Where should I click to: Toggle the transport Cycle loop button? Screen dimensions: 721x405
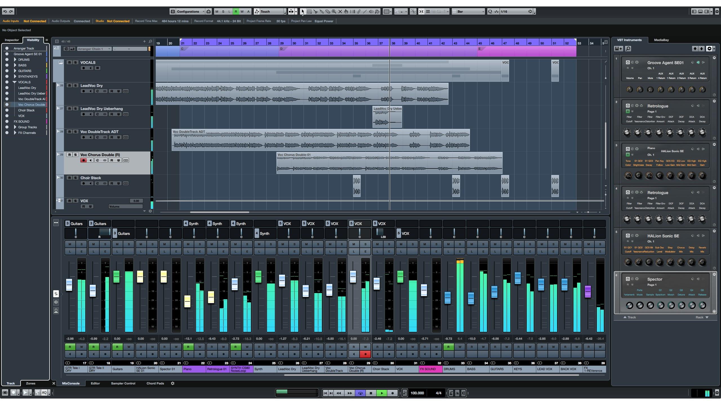(x=360, y=393)
